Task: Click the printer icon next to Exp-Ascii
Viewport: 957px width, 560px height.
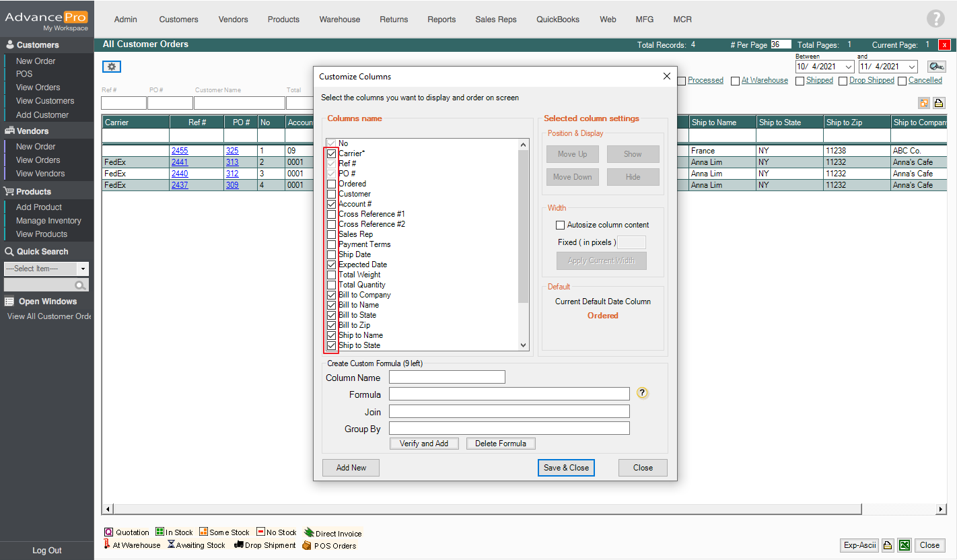Action: [888, 545]
